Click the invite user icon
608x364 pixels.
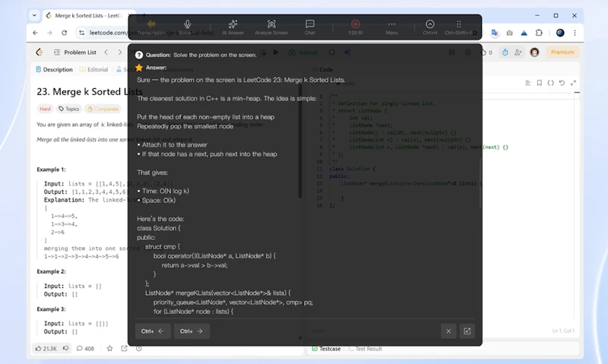(518, 52)
